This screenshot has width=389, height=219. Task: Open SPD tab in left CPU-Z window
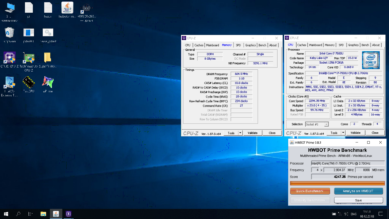coord(238,45)
